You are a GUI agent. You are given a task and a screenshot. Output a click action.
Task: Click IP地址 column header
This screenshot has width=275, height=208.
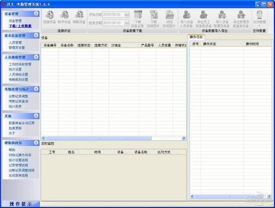(124, 46)
